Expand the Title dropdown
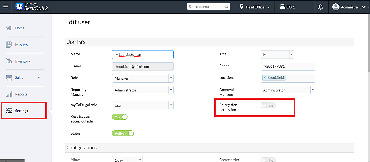The image size is (370, 162). tap(277, 54)
